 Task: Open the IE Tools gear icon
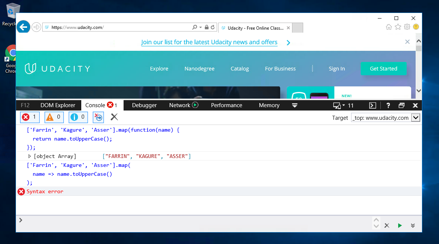(407, 27)
